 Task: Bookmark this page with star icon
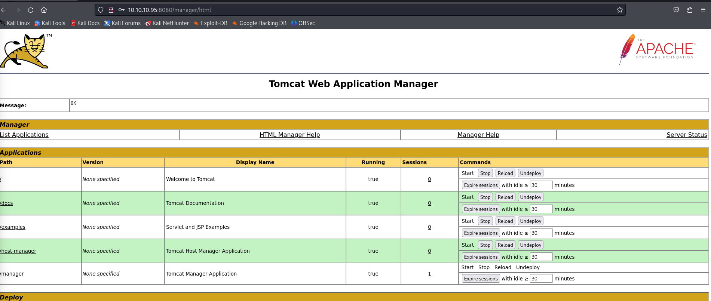pos(619,10)
